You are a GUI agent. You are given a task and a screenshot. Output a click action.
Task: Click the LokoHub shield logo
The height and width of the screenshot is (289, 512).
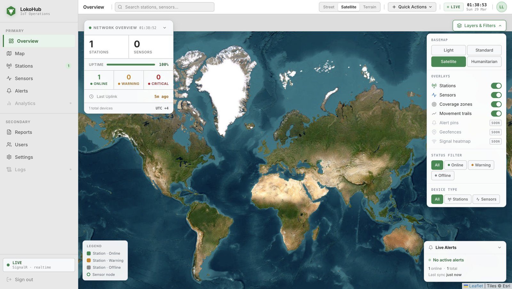(11, 11)
